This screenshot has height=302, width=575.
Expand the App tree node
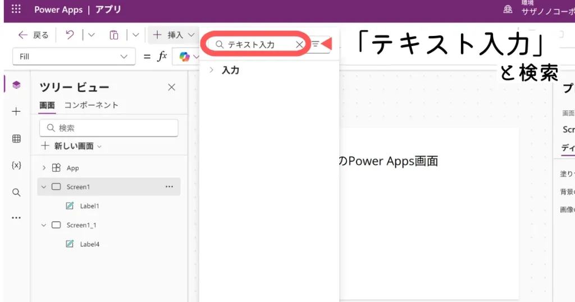click(44, 168)
